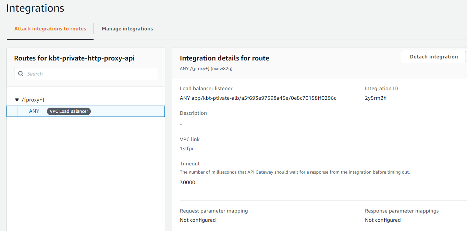Click the Timeout value 30000
Image resolution: width=467 pixels, height=231 pixels.
click(x=187, y=182)
